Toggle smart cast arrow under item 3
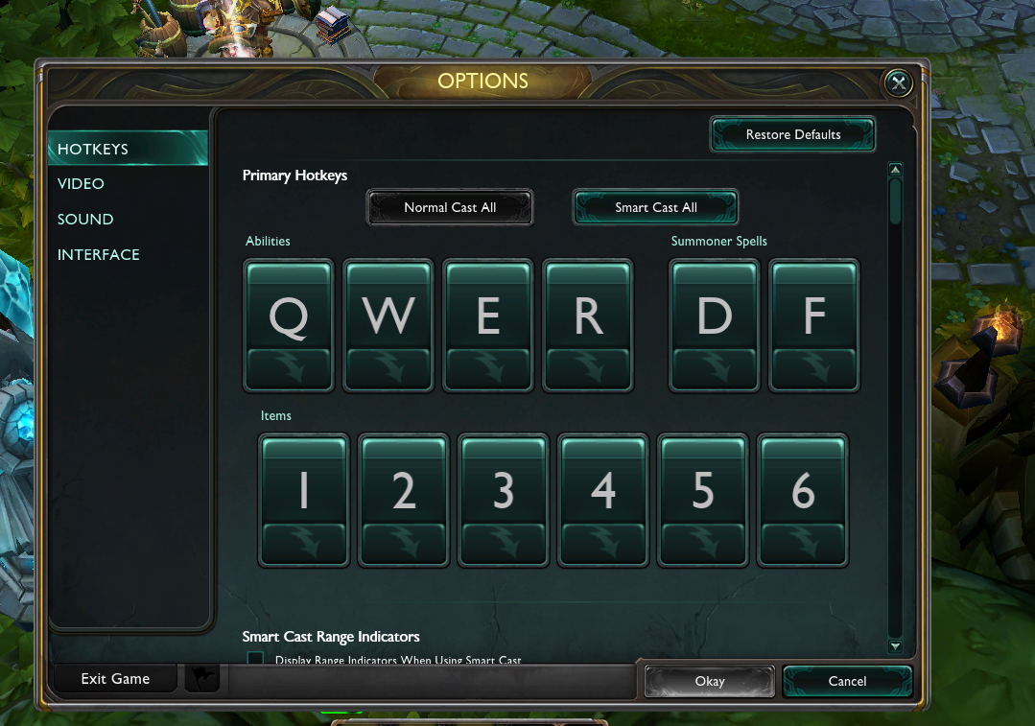1035x726 pixels. tap(503, 544)
